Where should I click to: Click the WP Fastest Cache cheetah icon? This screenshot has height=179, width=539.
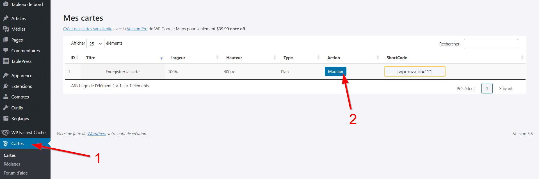(6, 132)
